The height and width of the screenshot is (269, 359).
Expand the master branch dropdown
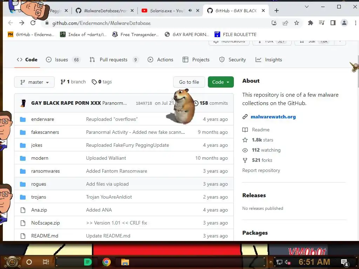34,82
